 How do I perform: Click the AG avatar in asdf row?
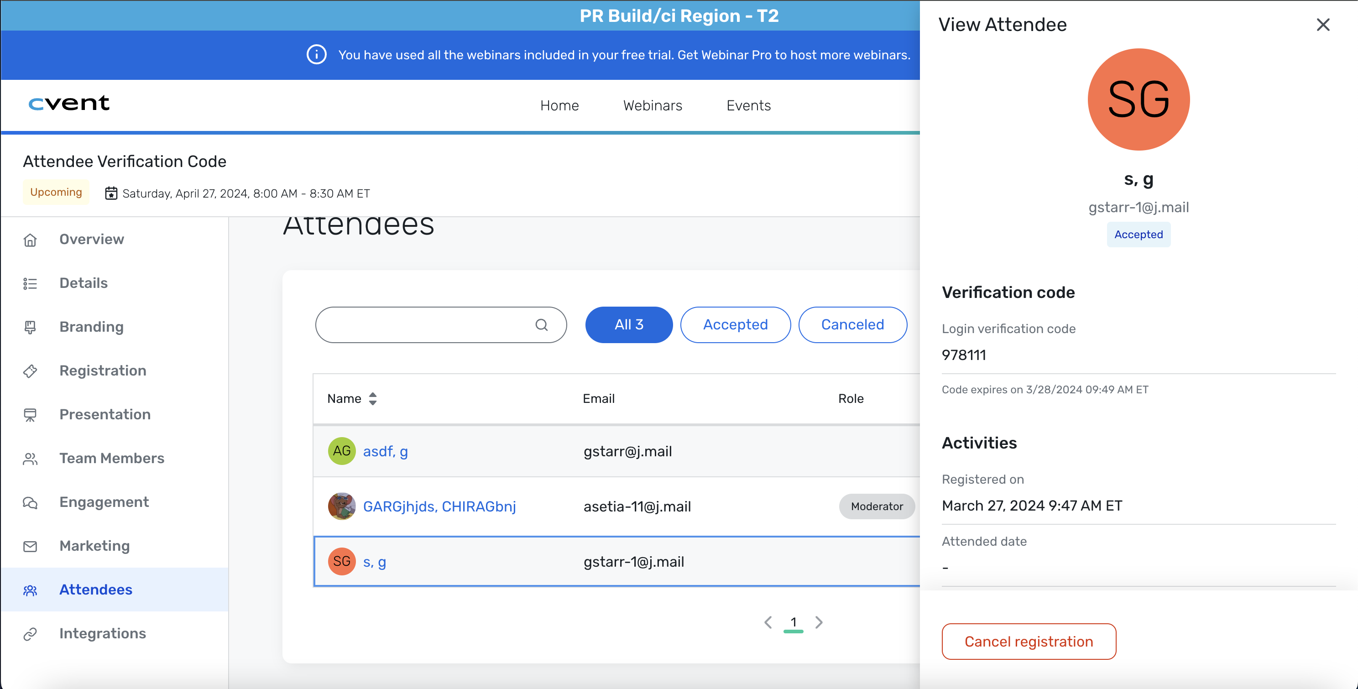click(x=342, y=451)
